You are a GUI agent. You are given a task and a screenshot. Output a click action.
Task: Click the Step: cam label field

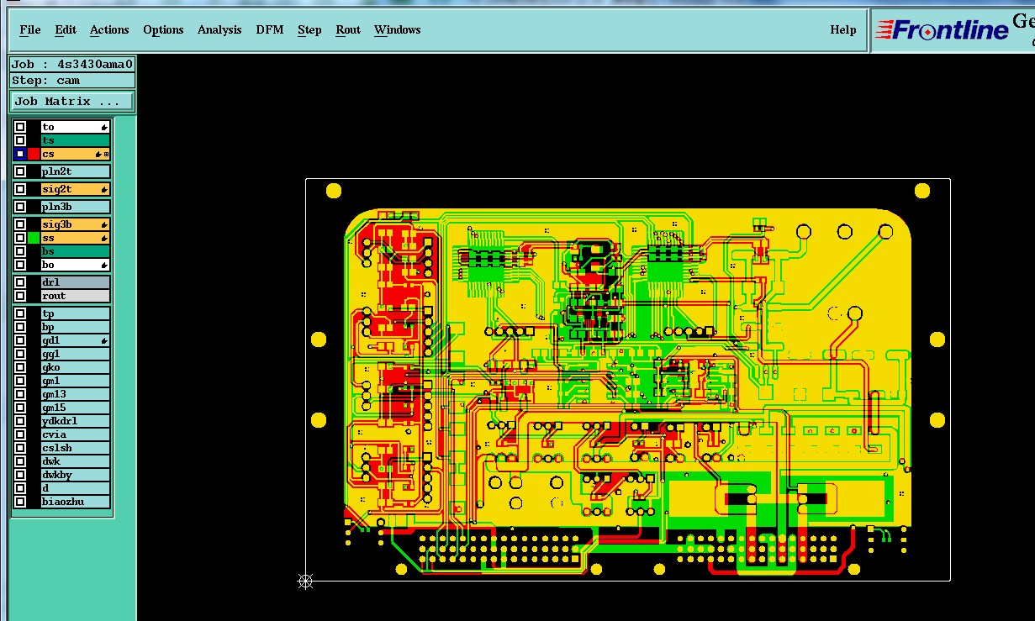tap(72, 81)
